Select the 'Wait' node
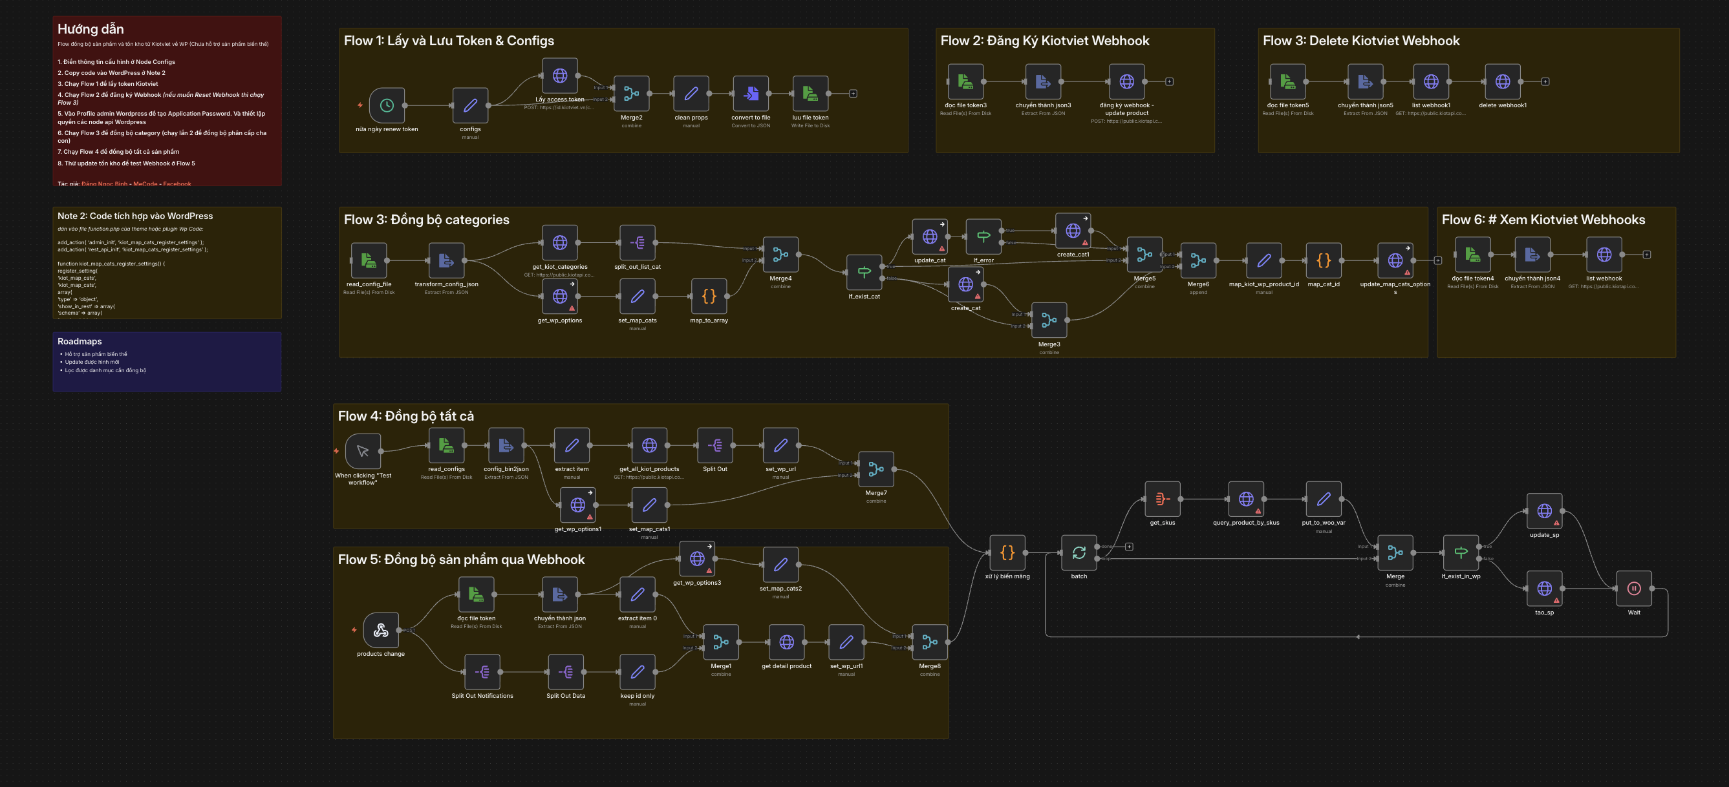Image resolution: width=1729 pixels, height=787 pixels. [1634, 589]
